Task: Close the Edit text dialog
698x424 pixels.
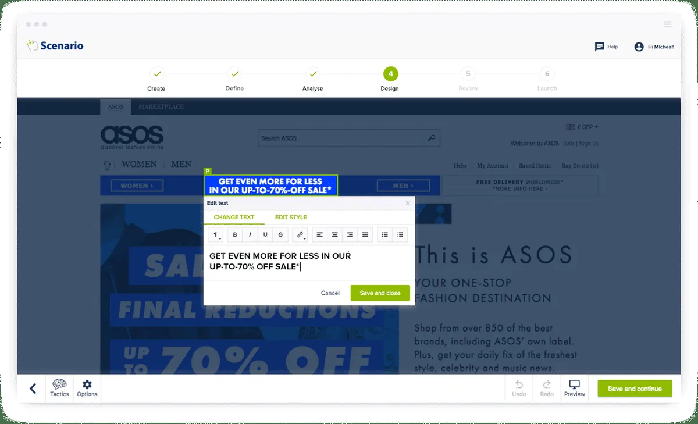Action: [408, 203]
